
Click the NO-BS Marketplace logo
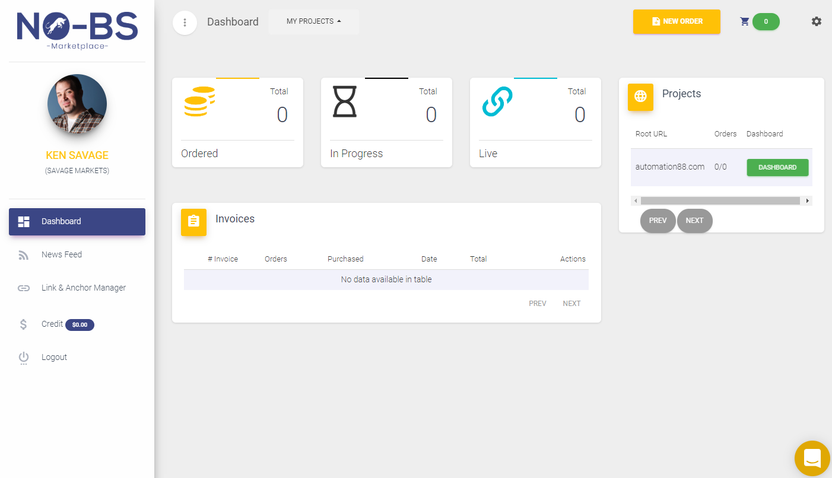[77, 31]
